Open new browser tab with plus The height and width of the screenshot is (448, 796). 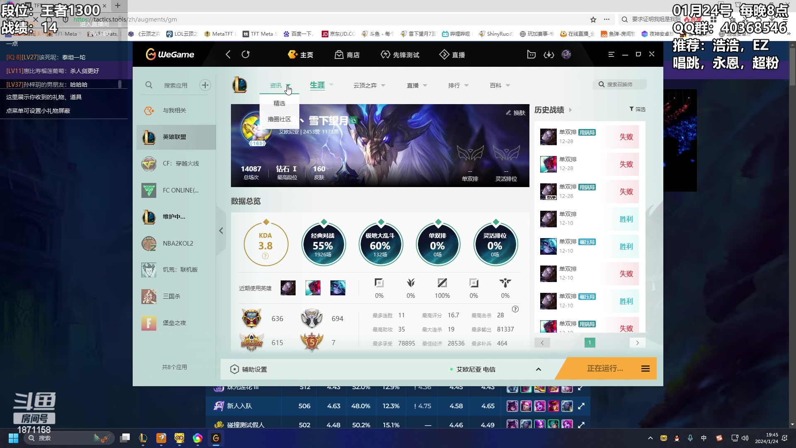tap(118, 5)
